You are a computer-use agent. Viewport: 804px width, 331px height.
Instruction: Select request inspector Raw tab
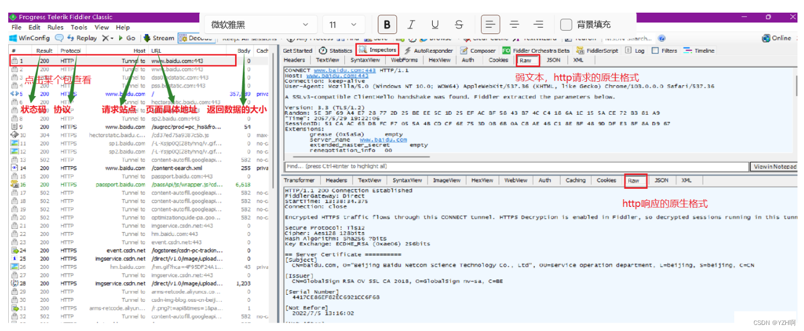(525, 60)
